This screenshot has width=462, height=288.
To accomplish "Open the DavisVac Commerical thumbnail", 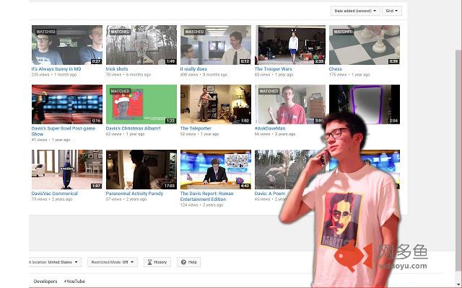I will (67, 170).
